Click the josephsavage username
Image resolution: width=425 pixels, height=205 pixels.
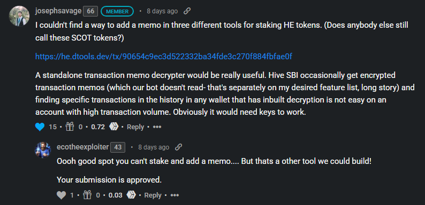tap(58, 11)
